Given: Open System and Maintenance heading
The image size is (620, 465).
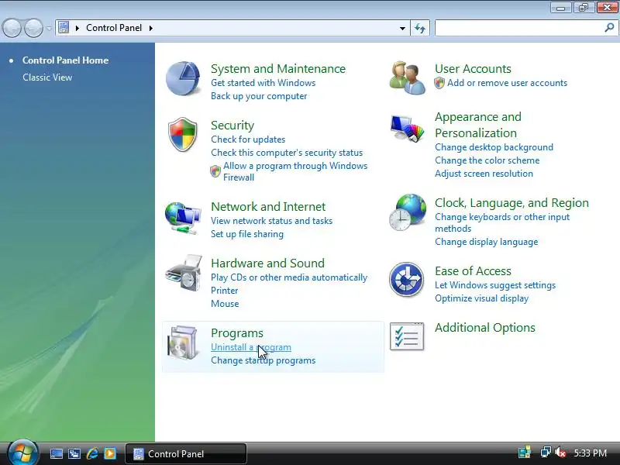Looking at the screenshot, I should point(278,69).
